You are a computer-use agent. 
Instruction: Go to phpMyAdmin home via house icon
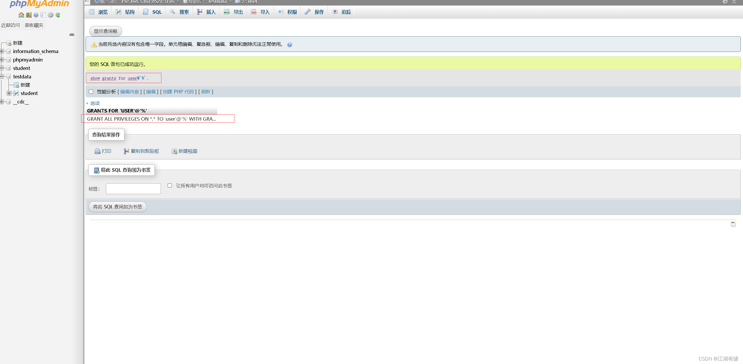coord(21,15)
